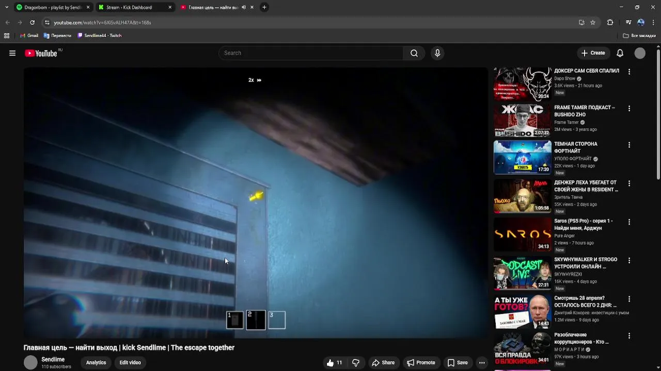
Task: Open options for FRAME TAMER ПОДКАСТ video
Action: (629, 108)
